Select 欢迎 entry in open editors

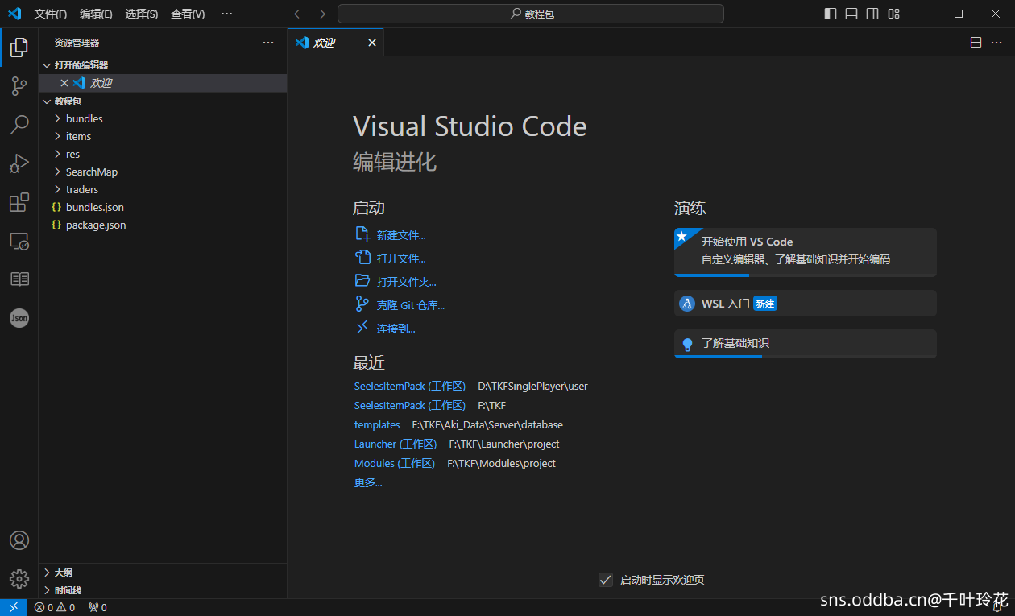163,83
